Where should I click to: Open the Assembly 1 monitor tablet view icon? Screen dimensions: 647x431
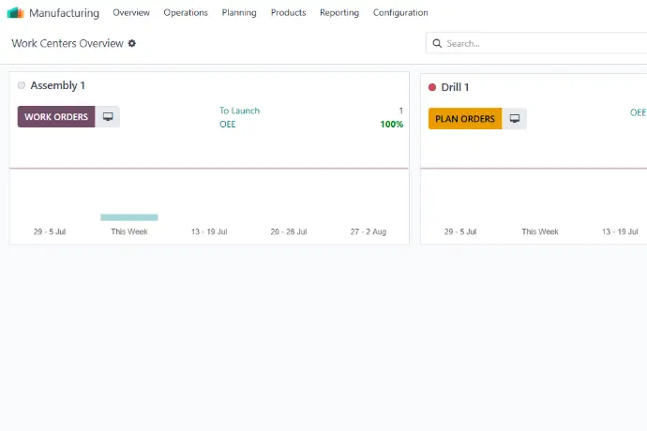pos(108,117)
